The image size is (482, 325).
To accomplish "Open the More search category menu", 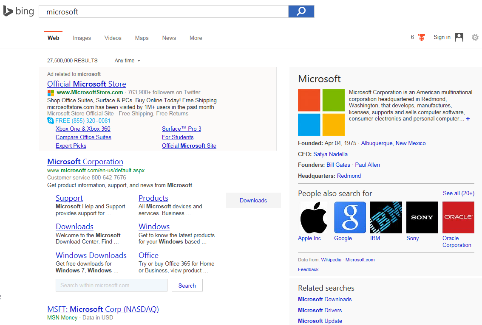I will click(x=196, y=38).
